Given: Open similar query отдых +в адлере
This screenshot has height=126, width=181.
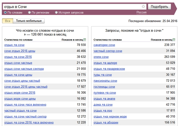Looking at the screenshot, I should [105, 63].
